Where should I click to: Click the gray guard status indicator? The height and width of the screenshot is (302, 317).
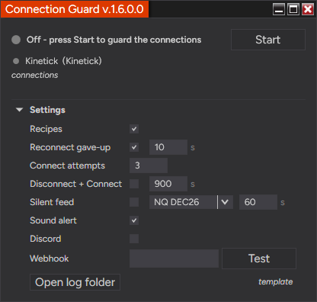pos(16,40)
